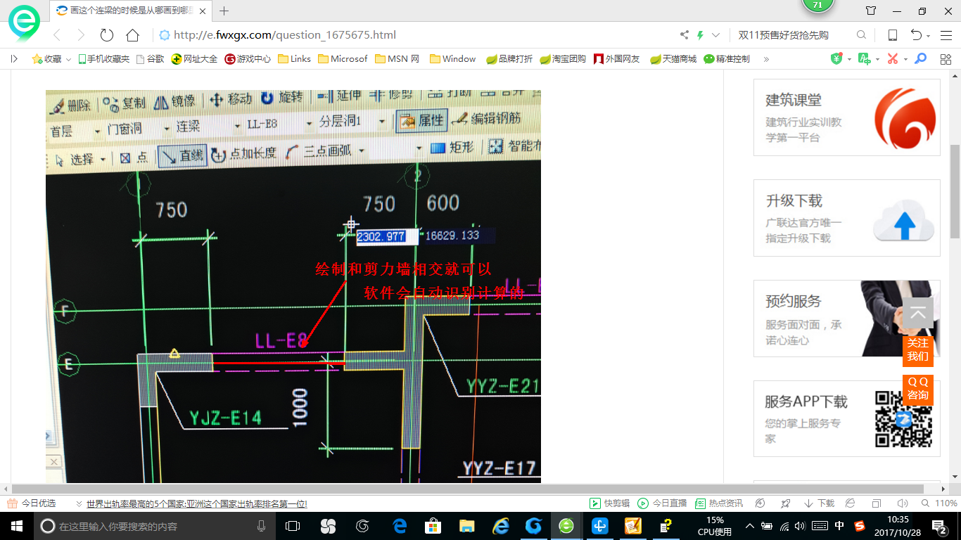Click the blue magnifier extension icon
Viewport: 961px width, 540px height.
pos(920,59)
